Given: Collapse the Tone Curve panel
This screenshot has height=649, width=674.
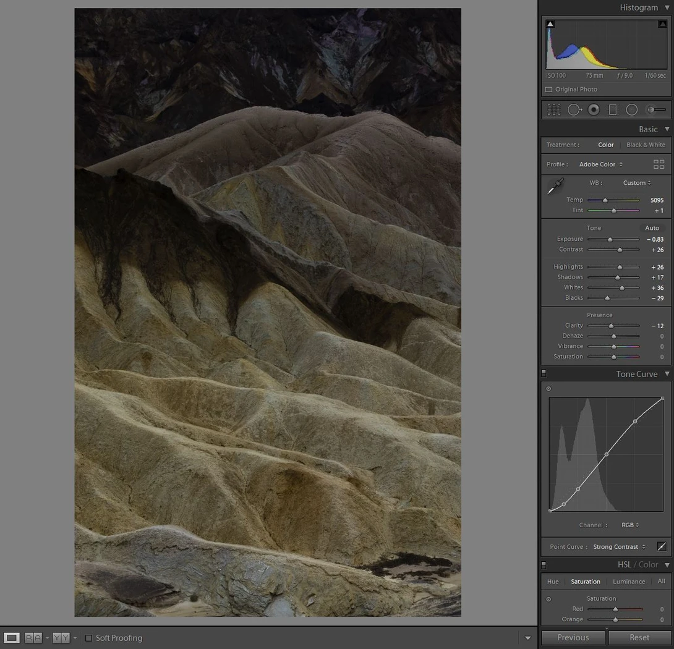Looking at the screenshot, I should click(667, 373).
